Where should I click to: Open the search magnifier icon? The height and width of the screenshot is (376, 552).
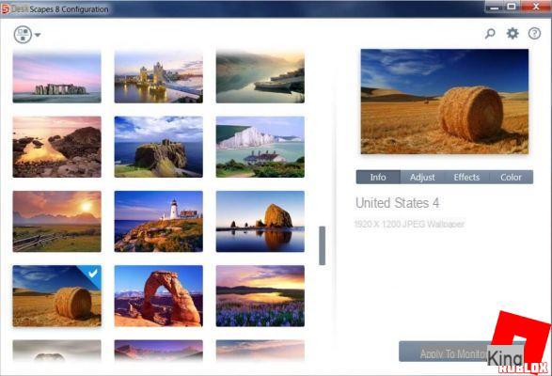pos(490,34)
